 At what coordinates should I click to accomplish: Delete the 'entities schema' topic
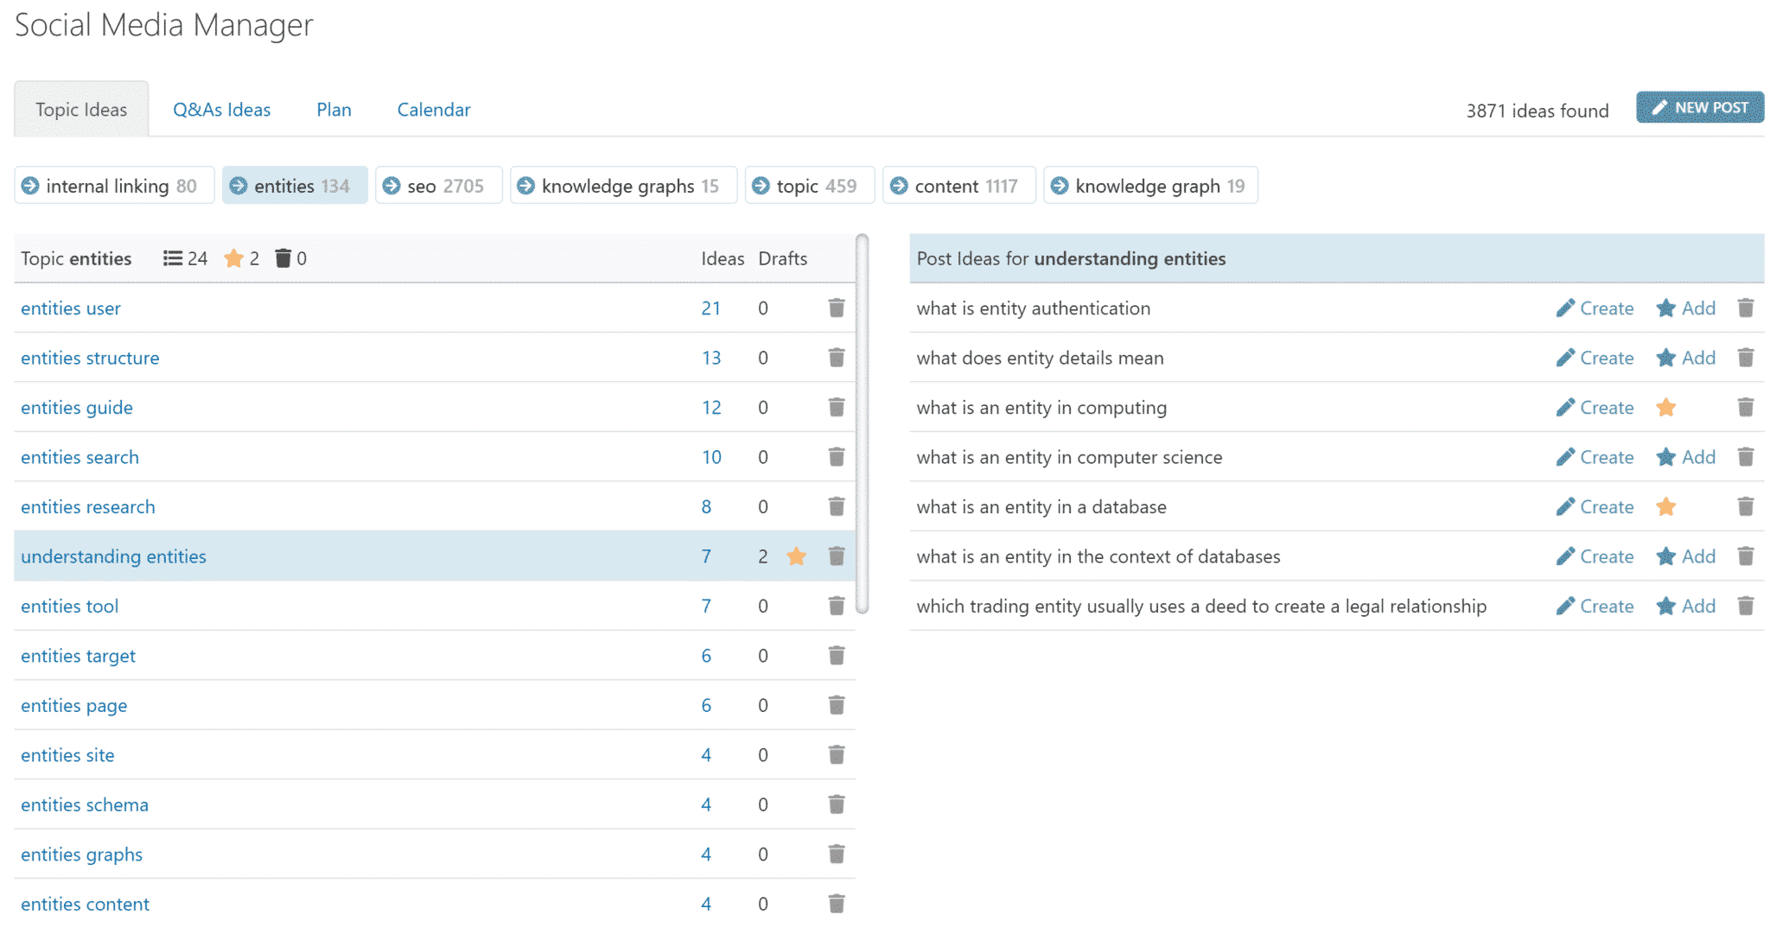(836, 804)
